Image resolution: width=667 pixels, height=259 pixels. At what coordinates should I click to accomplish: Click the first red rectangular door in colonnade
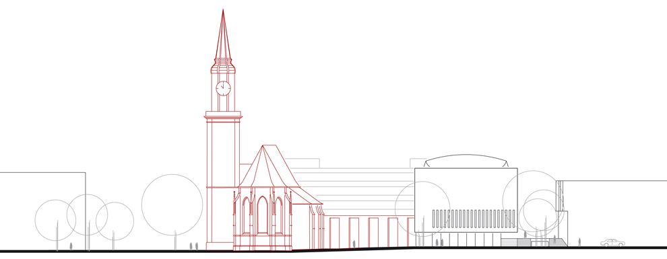(x=334, y=233)
